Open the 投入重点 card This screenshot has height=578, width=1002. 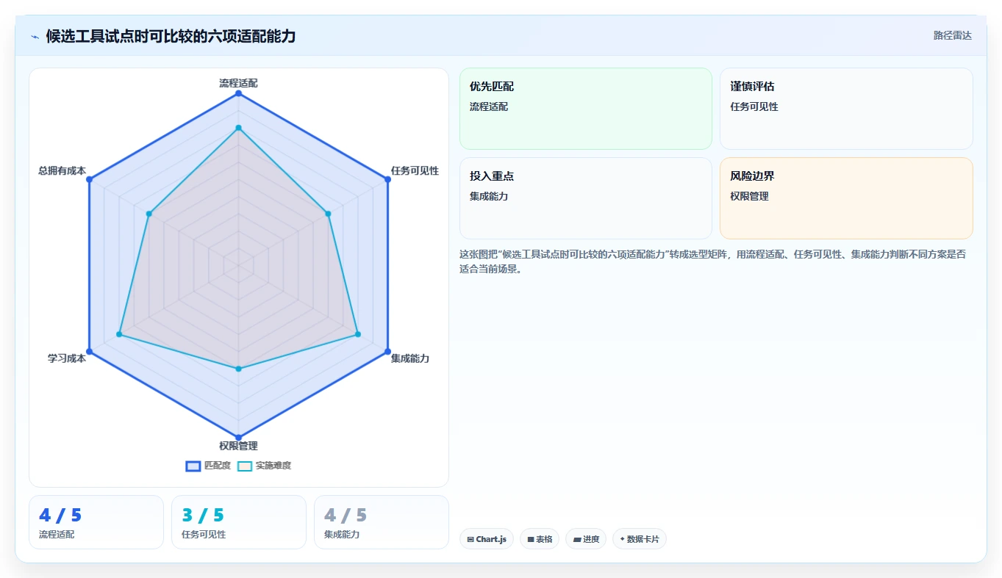pyautogui.click(x=586, y=198)
